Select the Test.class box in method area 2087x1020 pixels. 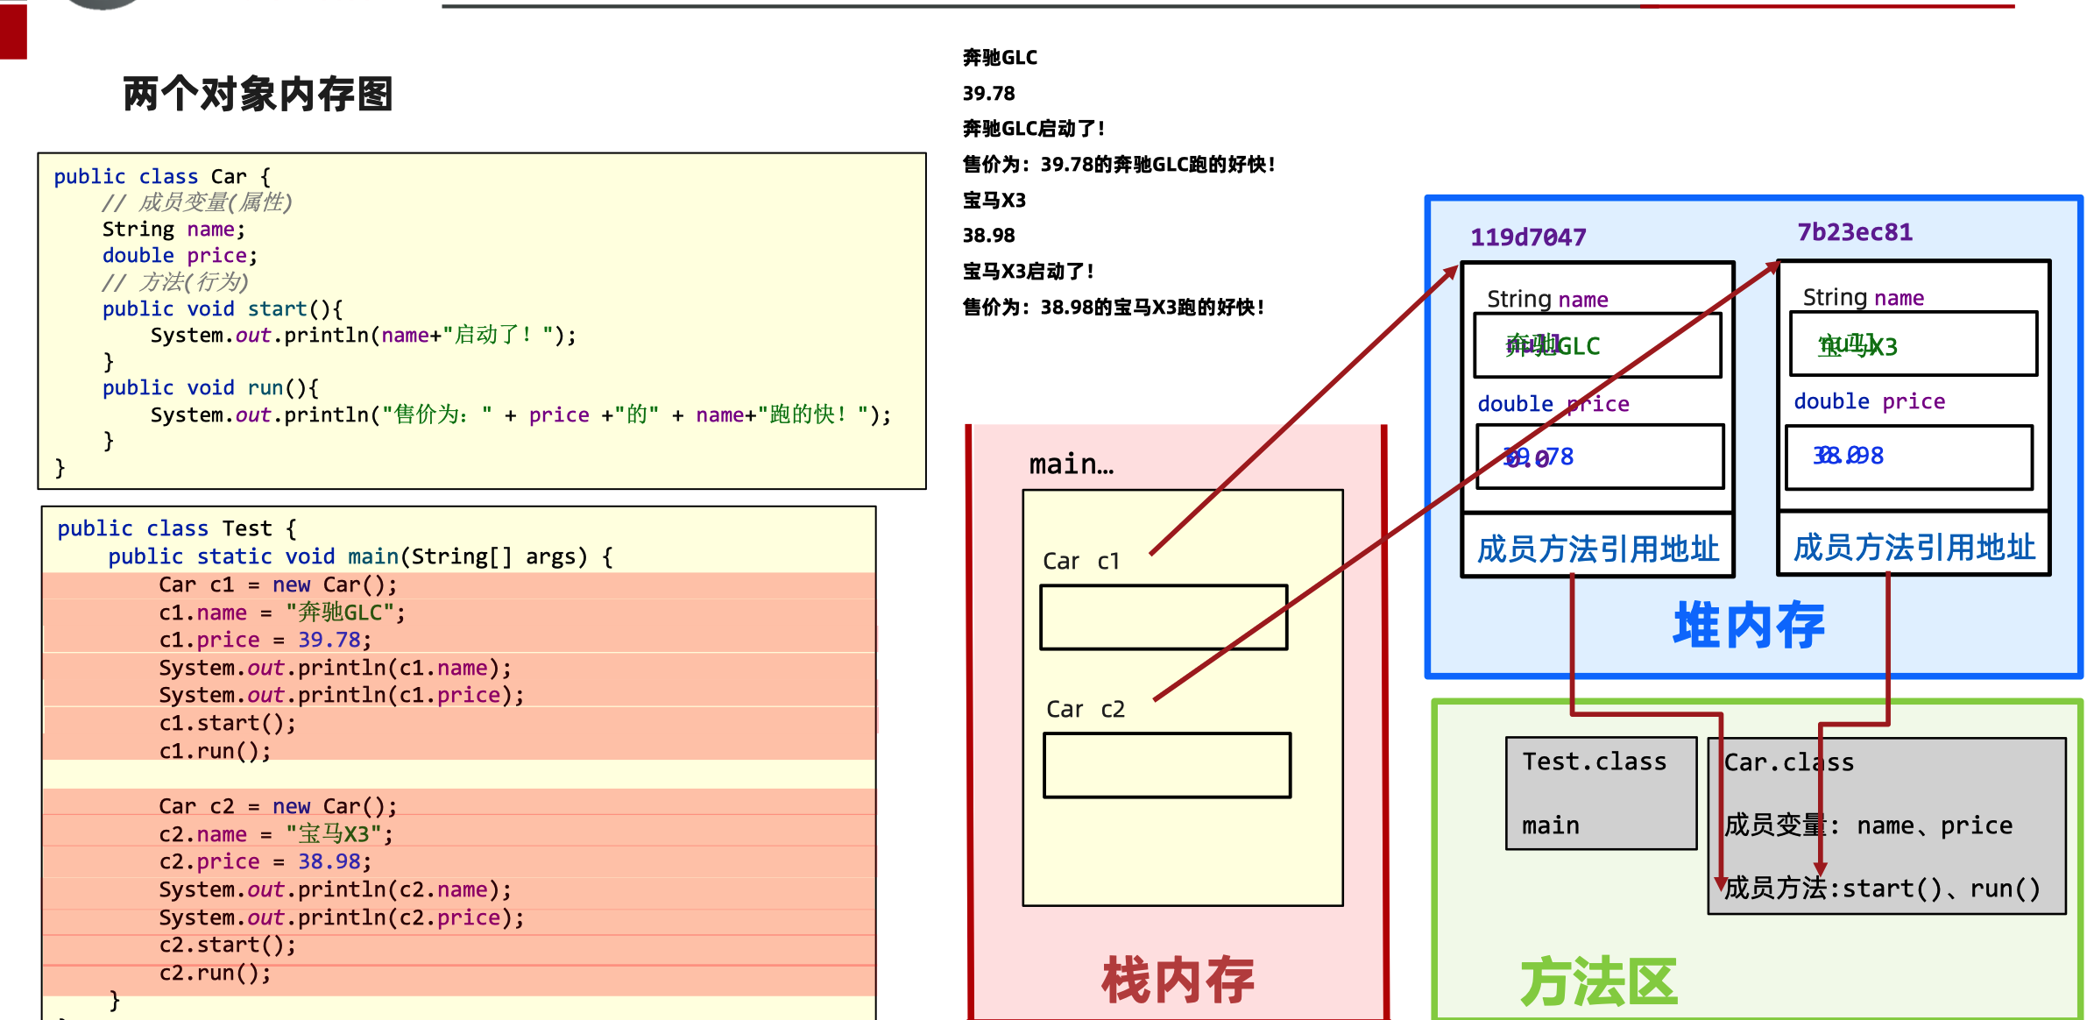click(1600, 793)
